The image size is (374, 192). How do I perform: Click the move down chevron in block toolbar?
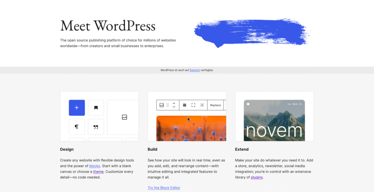[174, 107]
